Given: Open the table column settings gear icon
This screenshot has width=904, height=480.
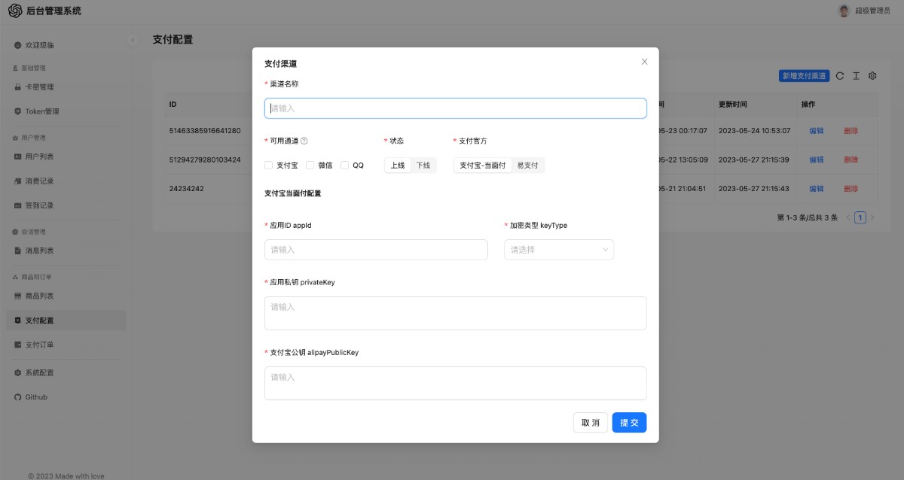Looking at the screenshot, I should (x=872, y=76).
